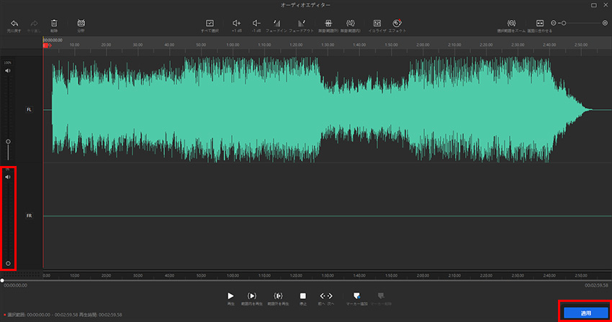Image resolution: width=612 pixels, height=322 pixels.
Task: Click the Undo (元に戻す) arrow icon
Action: pyautogui.click(x=14, y=24)
